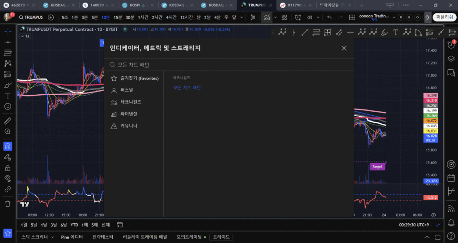Open the 스탁 스크리너 dropdown
Viewport: 458px width, 243px height.
38,237
